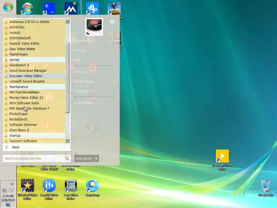This screenshot has width=277, height=208.
Task: Open the scissors video cutter desktop shortcut
Action: point(93,8)
